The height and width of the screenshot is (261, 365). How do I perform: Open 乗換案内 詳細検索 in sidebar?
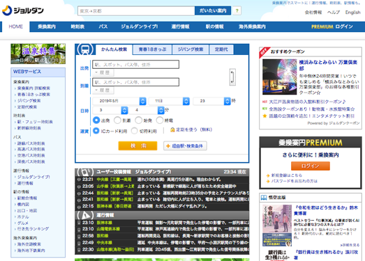tap(33, 88)
